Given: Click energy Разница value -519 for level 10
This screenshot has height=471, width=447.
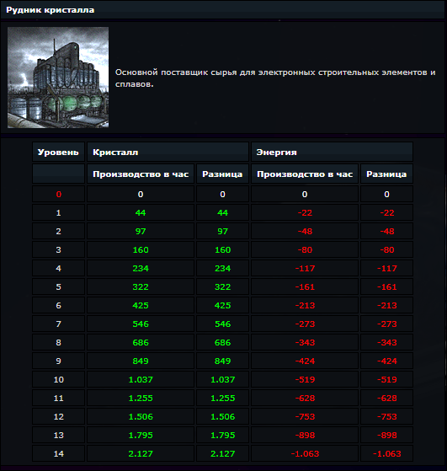Looking at the screenshot, I should click(386, 380).
